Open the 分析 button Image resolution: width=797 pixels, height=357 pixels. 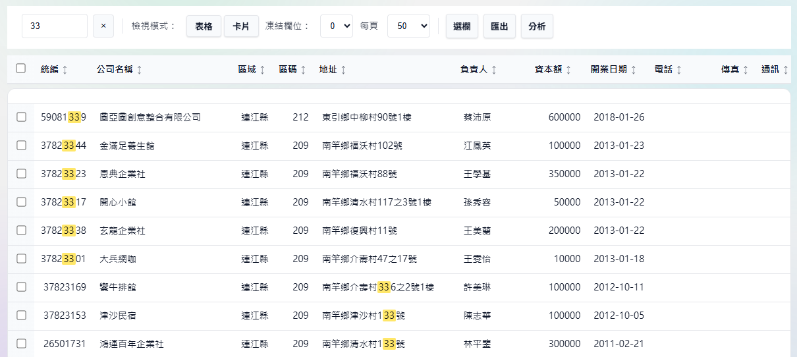tap(537, 26)
